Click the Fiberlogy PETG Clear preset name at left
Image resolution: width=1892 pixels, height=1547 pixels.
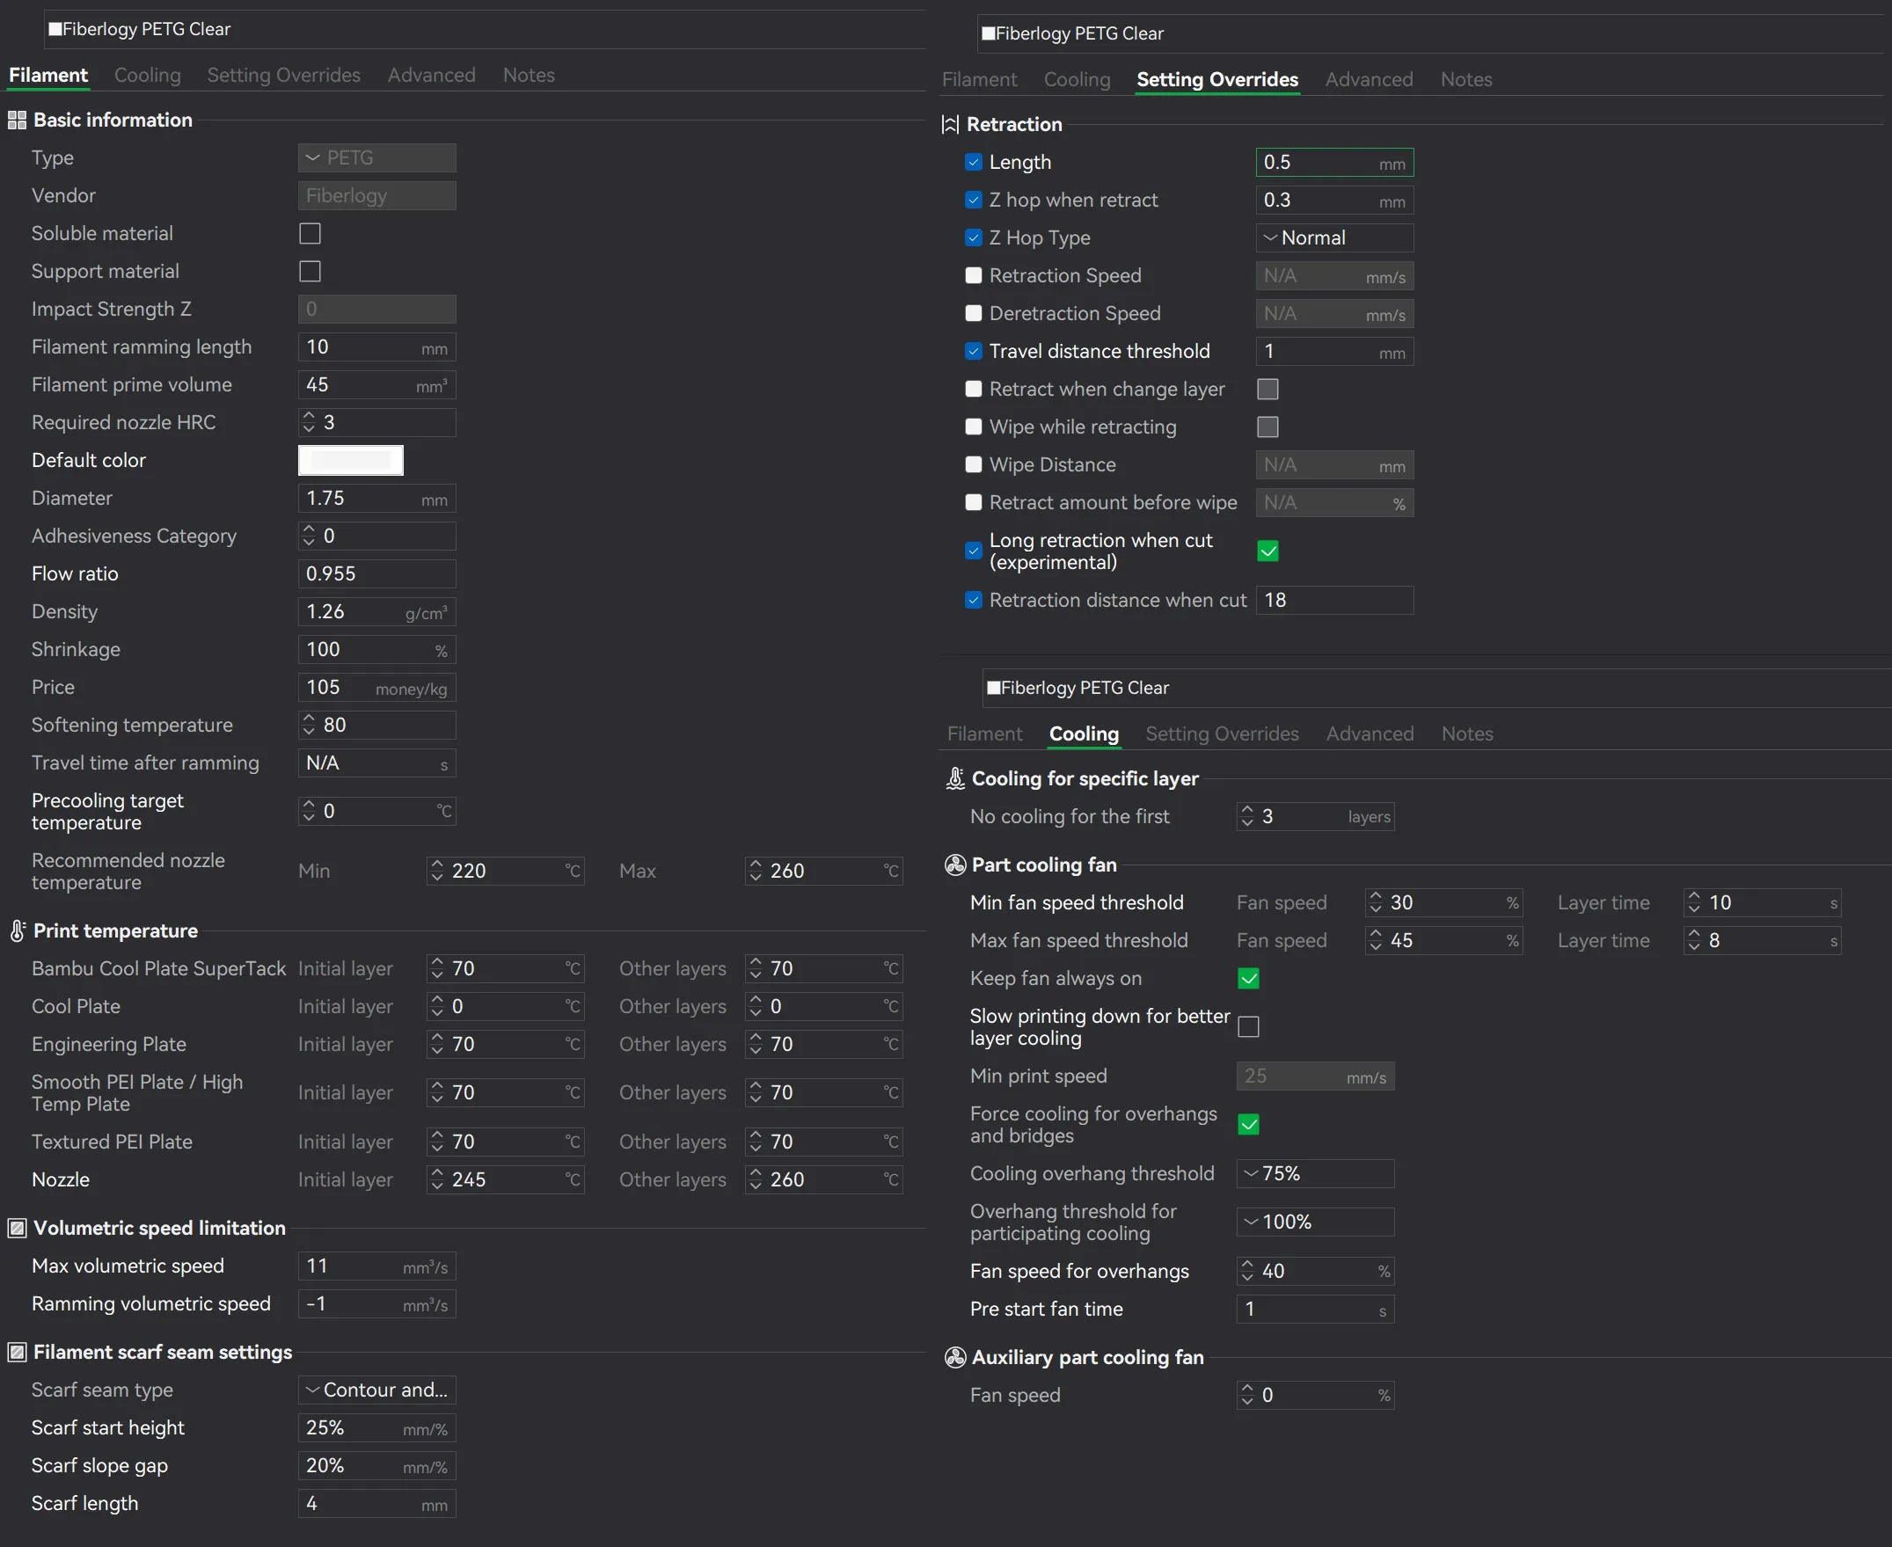146,29
